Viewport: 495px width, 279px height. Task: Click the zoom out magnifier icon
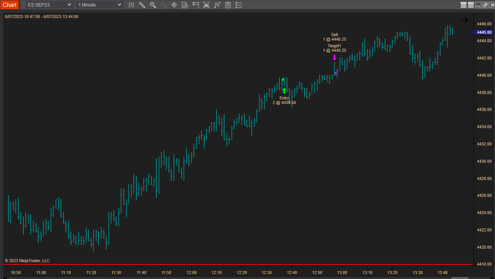(x=164, y=5)
